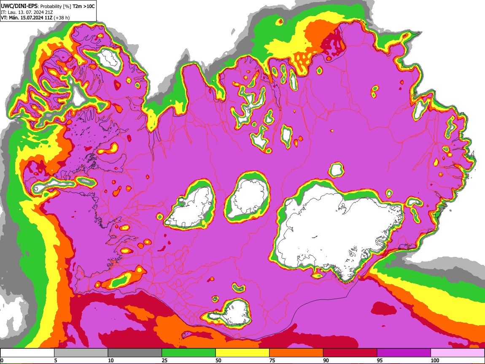The height and width of the screenshot is (364, 485).
Task: Click the '(+38 h)' forecast offset text
Action: pos(62,18)
